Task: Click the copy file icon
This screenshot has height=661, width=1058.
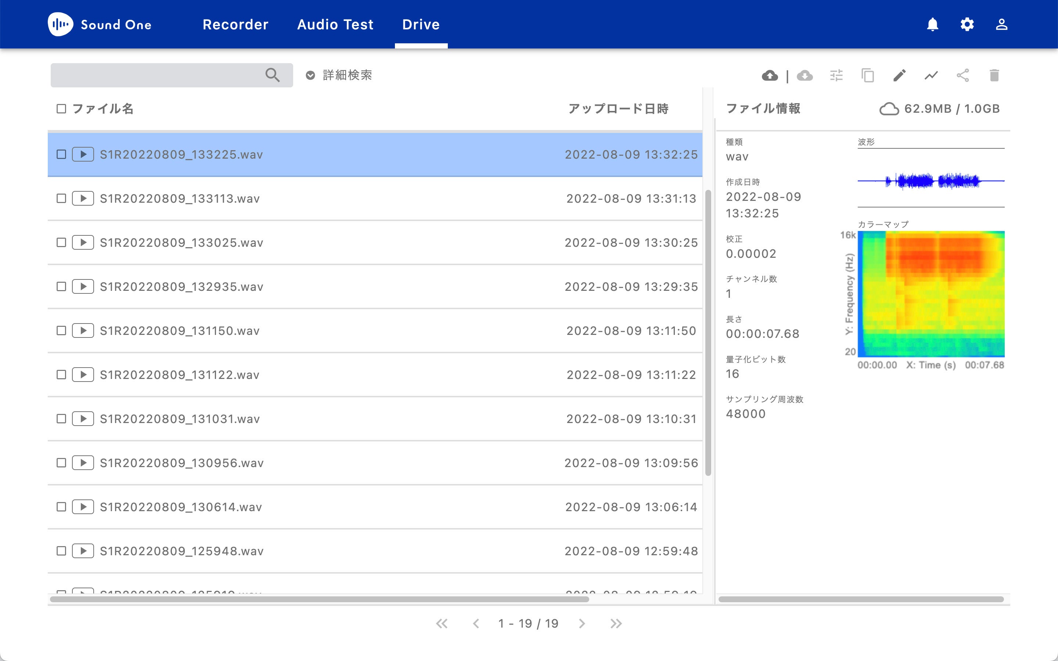Action: (867, 76)
